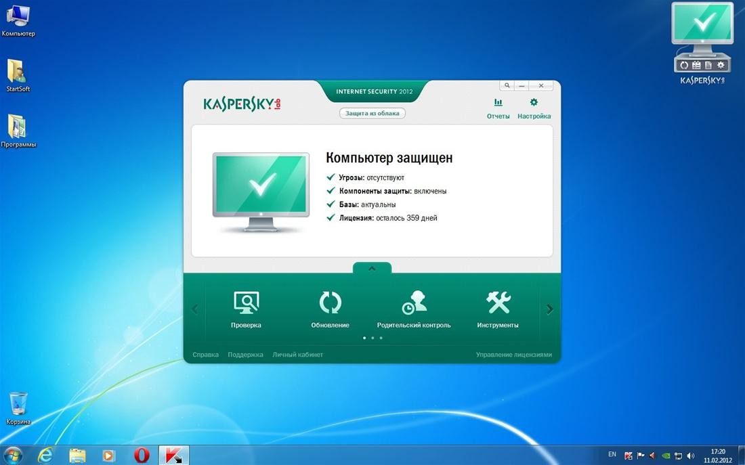The width and height of the screenshot is (745, 465).
Task: Open the Обновление update section
Action: [331, 310]
